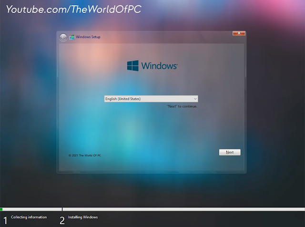Click the Windows logo in the dialog
This screenshot has height=227, width=305.
click(x=152, y=66)
